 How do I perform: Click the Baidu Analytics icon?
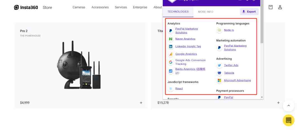pos(171,71)
